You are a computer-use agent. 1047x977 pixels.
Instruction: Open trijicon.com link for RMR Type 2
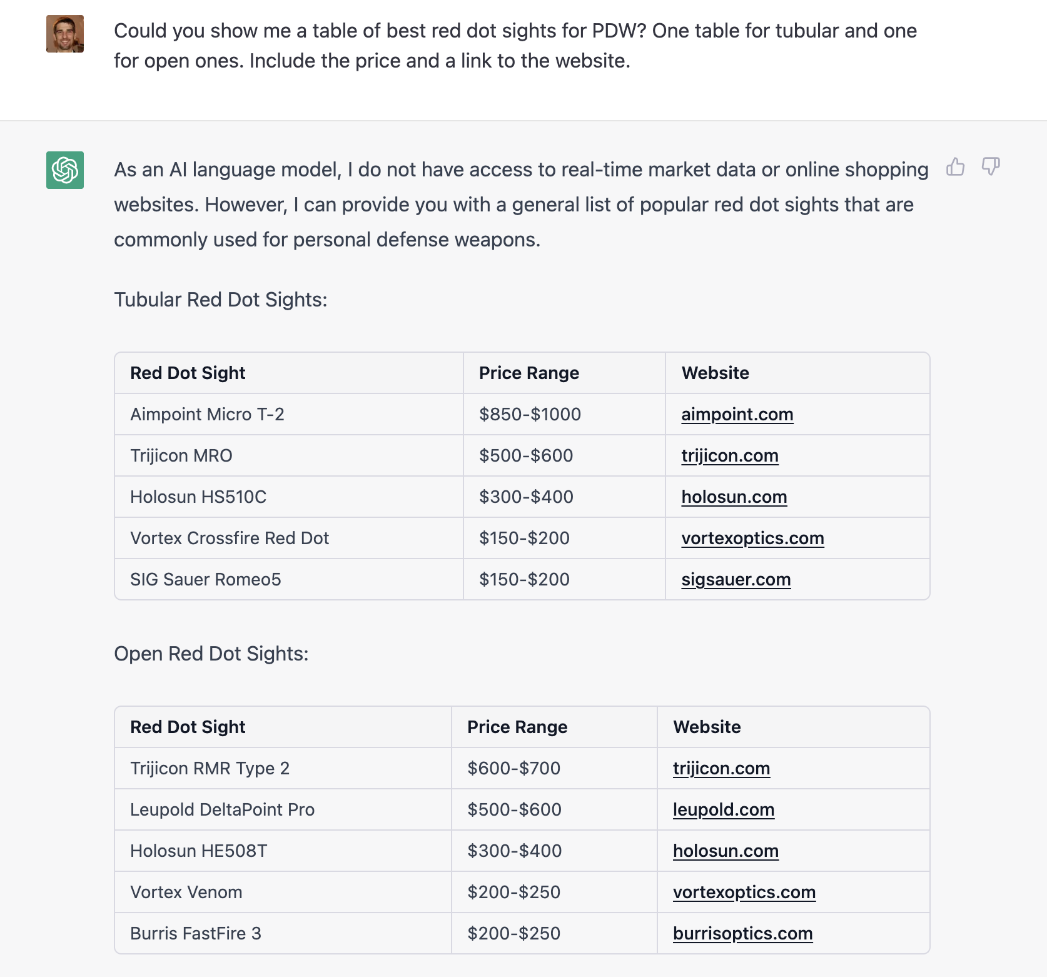(721, 768)
